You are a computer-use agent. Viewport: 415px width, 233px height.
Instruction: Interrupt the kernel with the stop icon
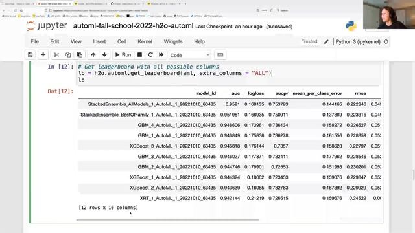(140, 55)
